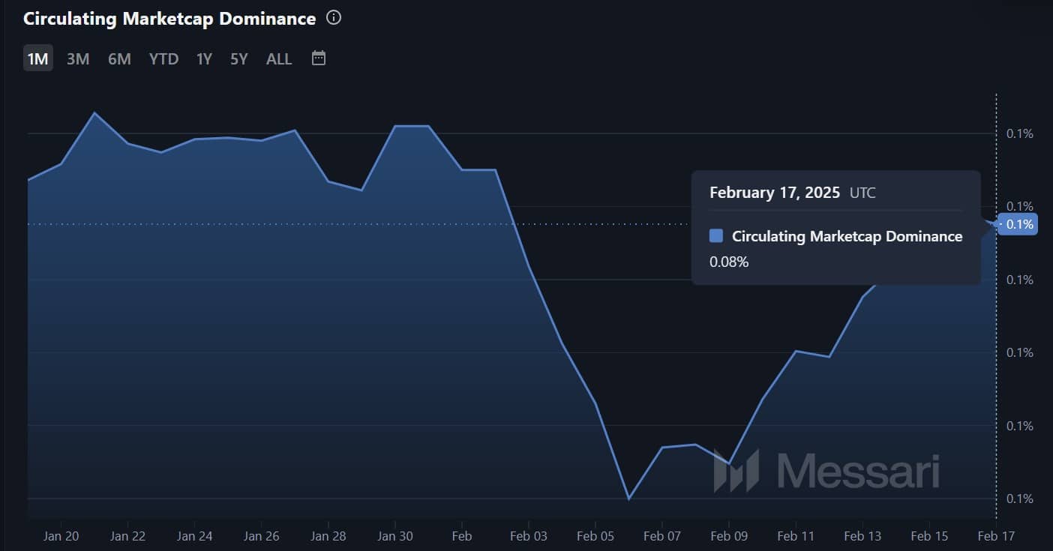Click the 'Feb 15' x-axis label
Viewport: 1053px width, 551px height.
click(929, 536)
